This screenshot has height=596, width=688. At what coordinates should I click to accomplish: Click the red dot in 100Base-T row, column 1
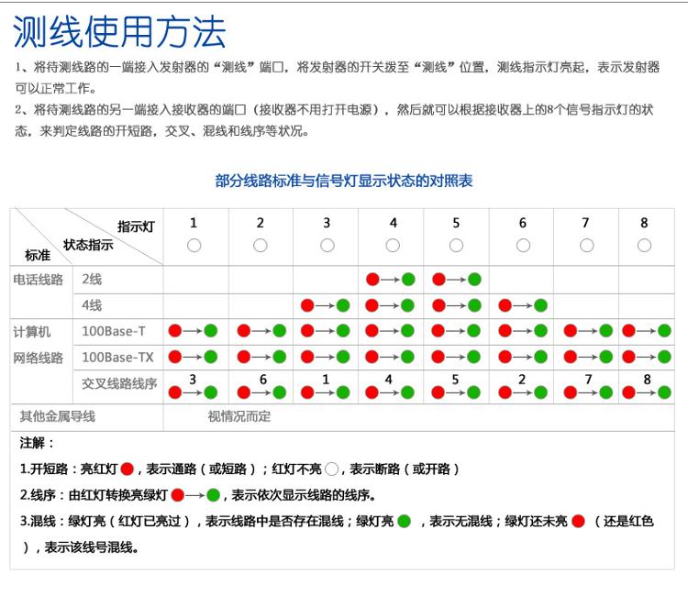(x=175, y=331)
